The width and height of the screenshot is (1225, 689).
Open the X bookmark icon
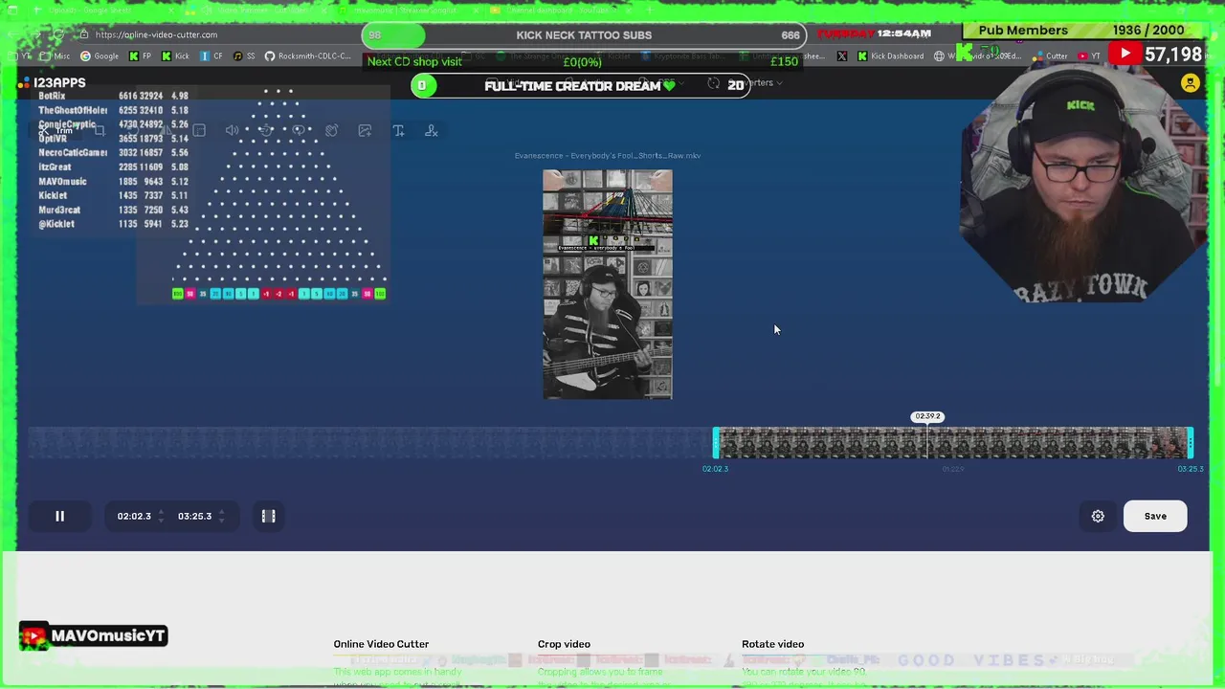841,56
